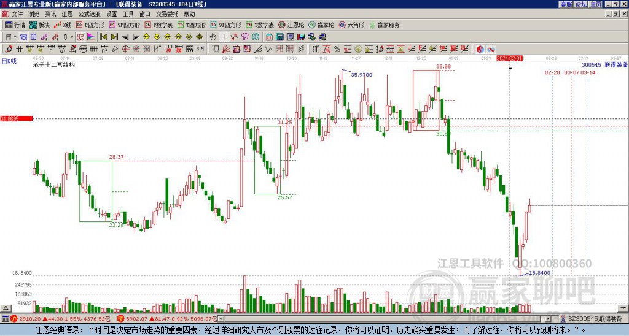The width and height of the screenshot is (629, 336).
Task: Click Shanghai index 2910.20 status entry
Action: [61, 319]
